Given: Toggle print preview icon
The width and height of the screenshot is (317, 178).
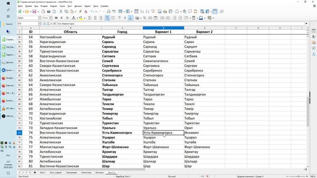Looking at the screenshot, I should (x=54, y=11).
